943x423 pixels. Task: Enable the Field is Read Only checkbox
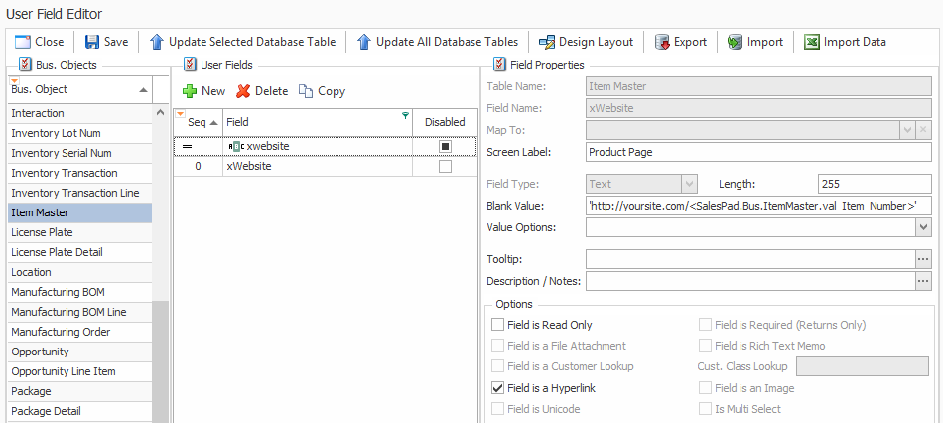pyautogui.click(x=497, y=325)
